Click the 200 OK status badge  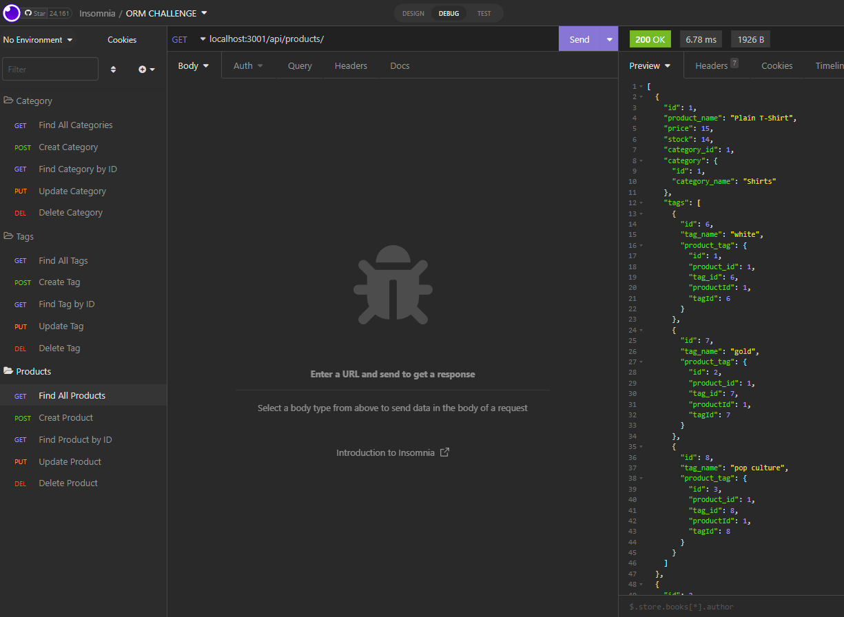click(x=649, y=39)
